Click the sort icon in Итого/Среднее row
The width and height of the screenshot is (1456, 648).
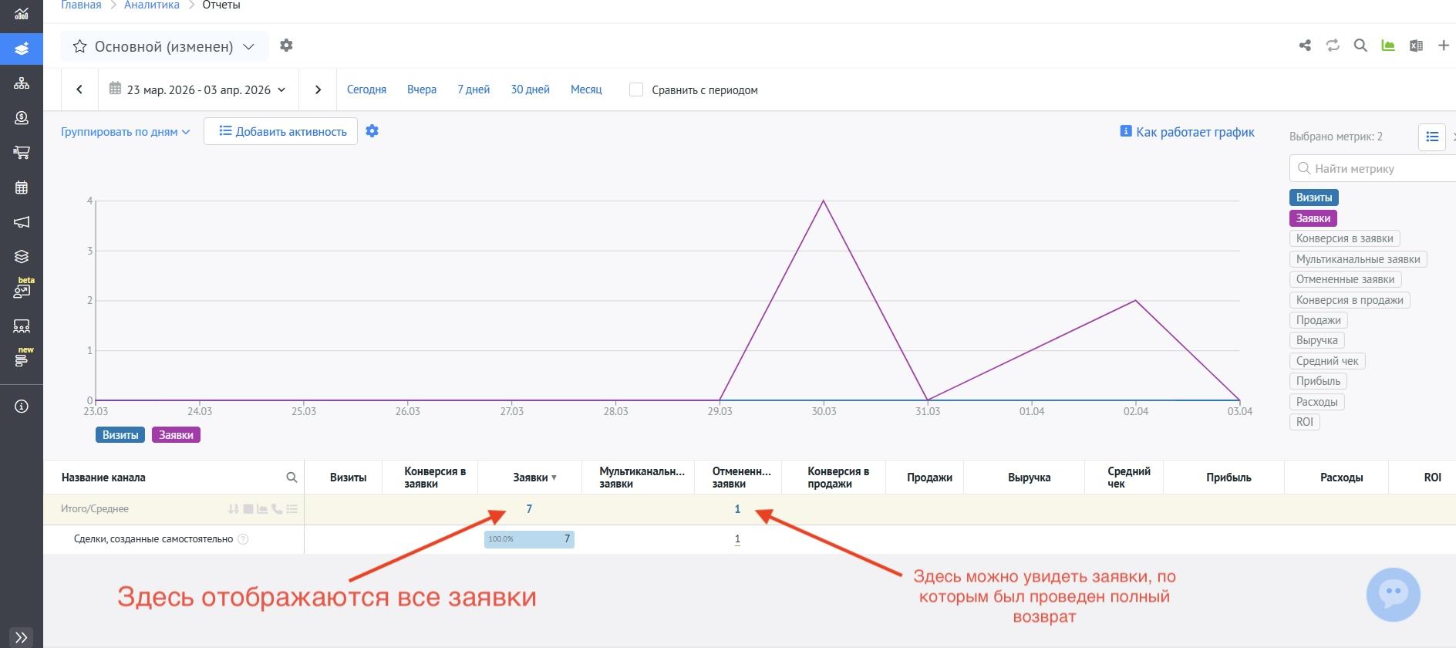point(233,509)
